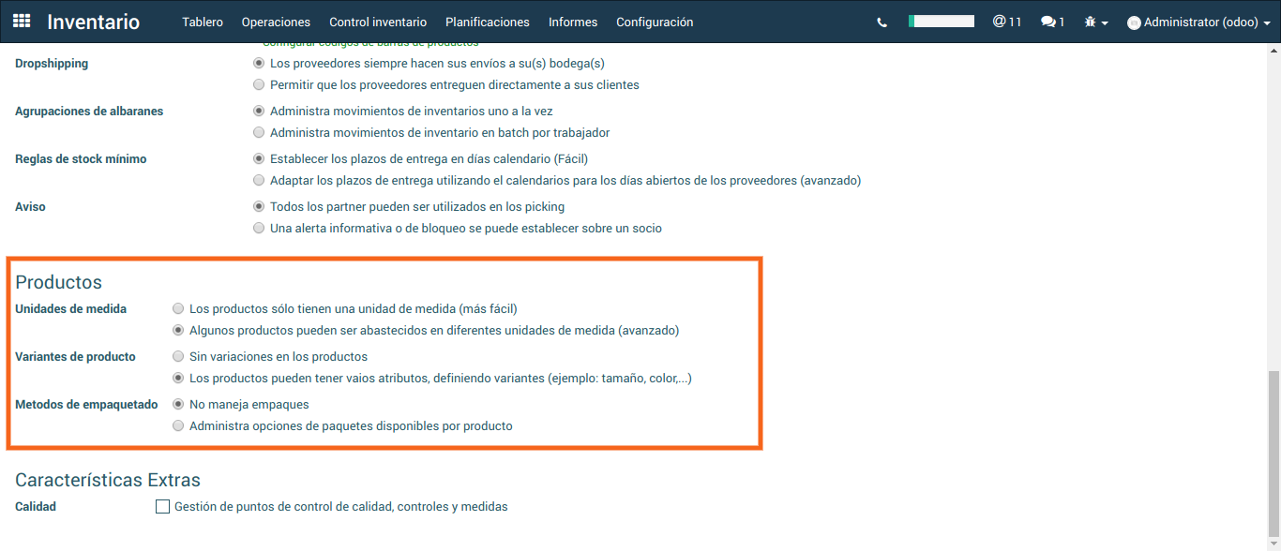The width and height of the screenshot is (1281, 551).
Task: Select 'Sin variaciones en los productos' option
Action: 178,357
